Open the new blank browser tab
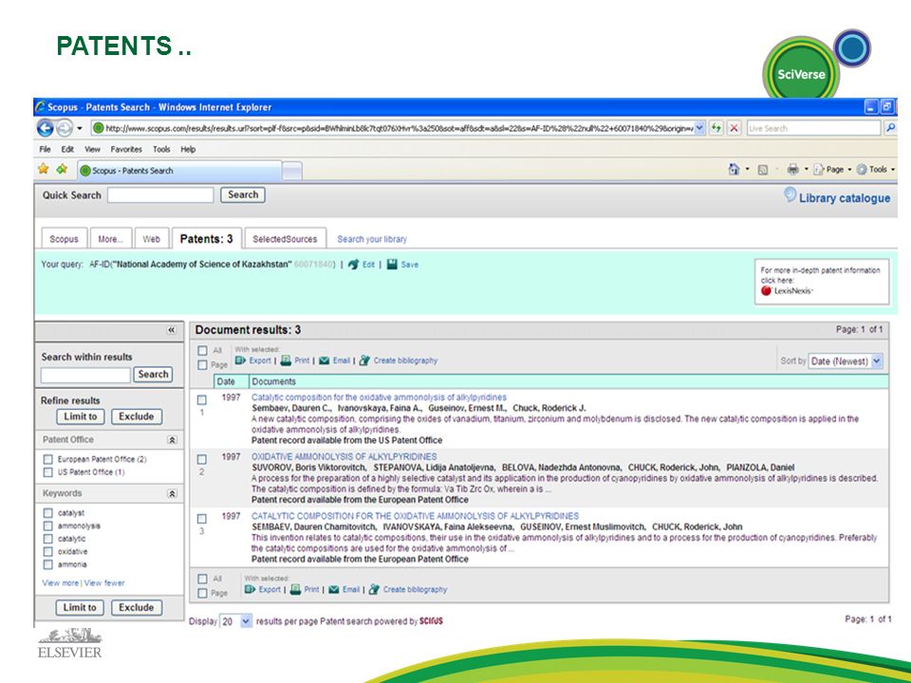The width and height of the screenshot is (911, 683). (292, 171)
